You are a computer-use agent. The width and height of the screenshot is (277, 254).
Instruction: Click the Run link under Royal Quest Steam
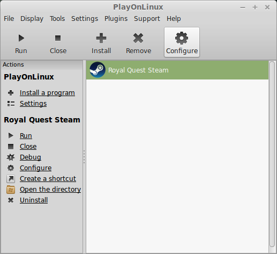(x=26, y=135)
